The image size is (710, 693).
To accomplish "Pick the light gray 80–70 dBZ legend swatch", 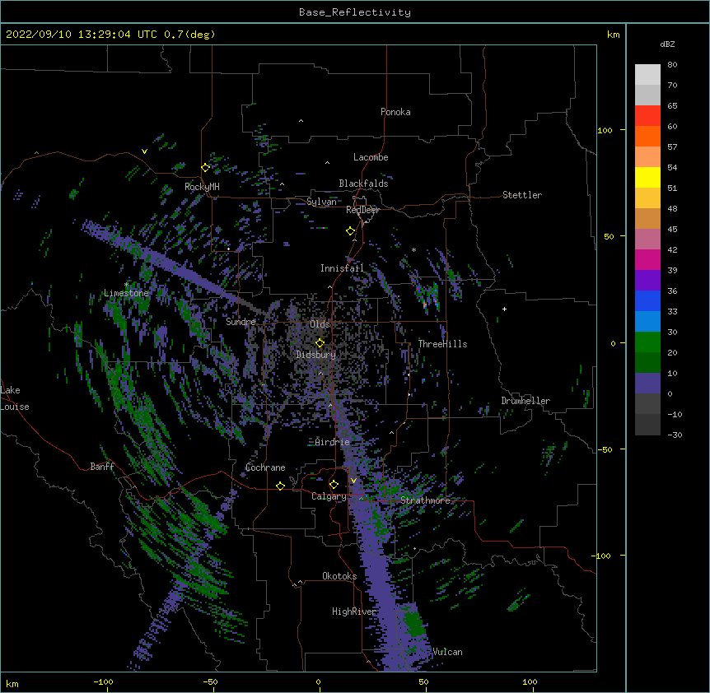I will pyautogui.click(x=647, y=75).
